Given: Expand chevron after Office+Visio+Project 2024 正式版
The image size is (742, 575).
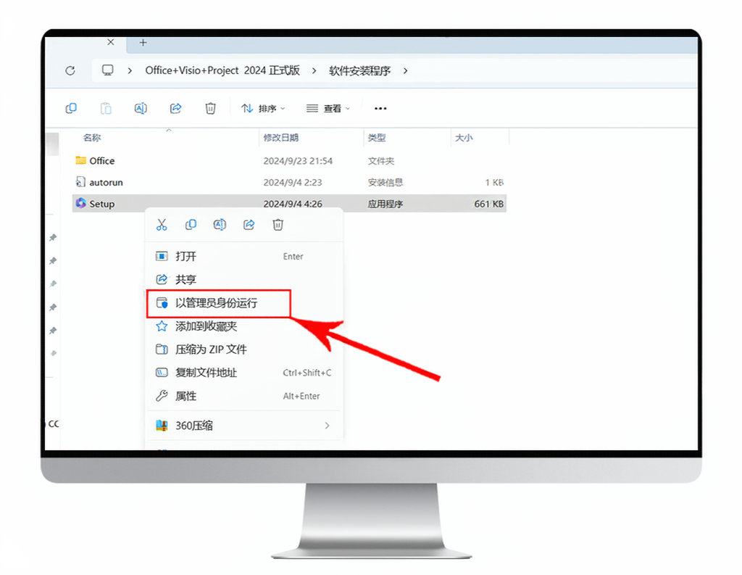Looking at the screenshot, I should [314, 70].
